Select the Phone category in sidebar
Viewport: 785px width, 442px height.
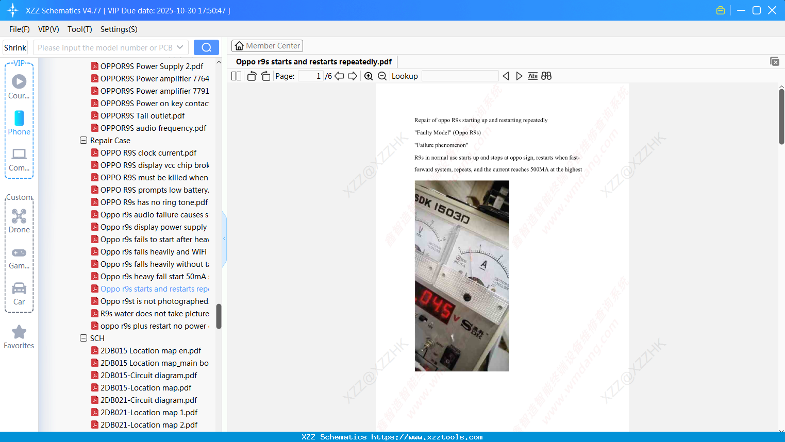[x=19, y=123]
